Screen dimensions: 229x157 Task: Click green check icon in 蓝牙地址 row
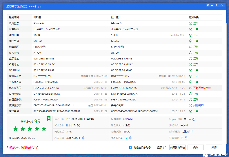coord(190,59)
